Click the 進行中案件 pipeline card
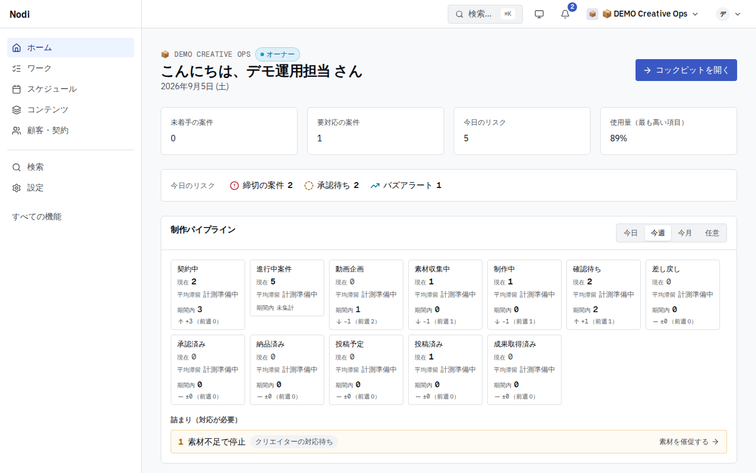 click(x=287, y=288)
